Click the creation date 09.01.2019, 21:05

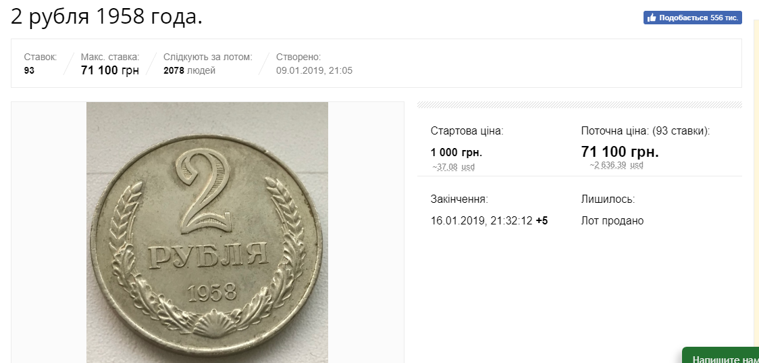(314, 70)
